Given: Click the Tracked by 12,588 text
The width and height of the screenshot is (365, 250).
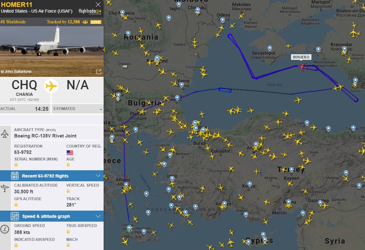Looking at the screenshot, I should [x=63, y=22].
